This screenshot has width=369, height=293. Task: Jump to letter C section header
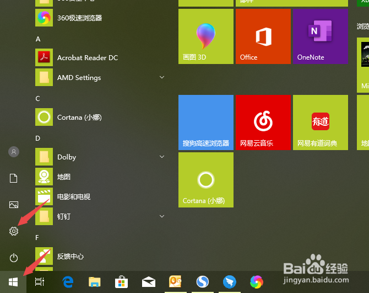37,99
